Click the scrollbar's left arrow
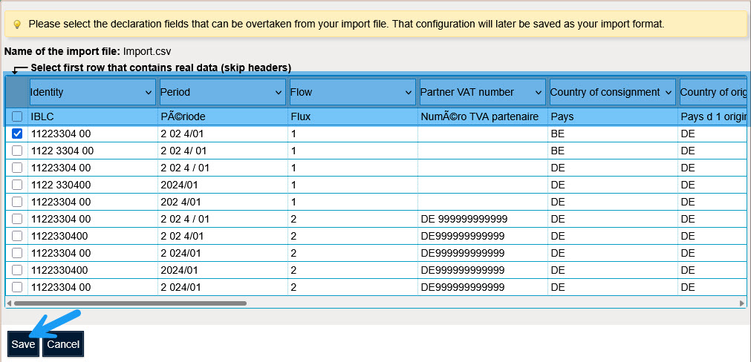The image size is (751, 362). coord(9,303)
